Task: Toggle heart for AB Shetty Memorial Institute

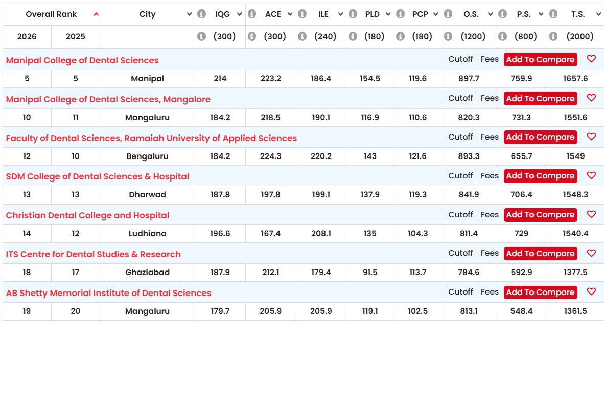Action: [591, 292]
